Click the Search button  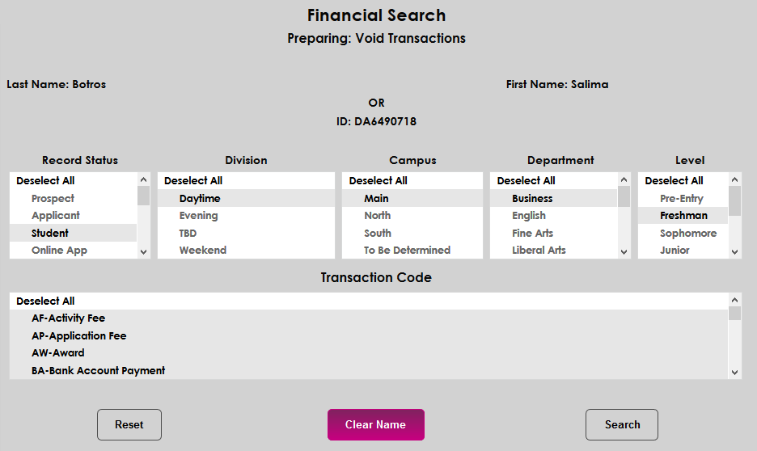pyautogui.click(x=621, y=424)
